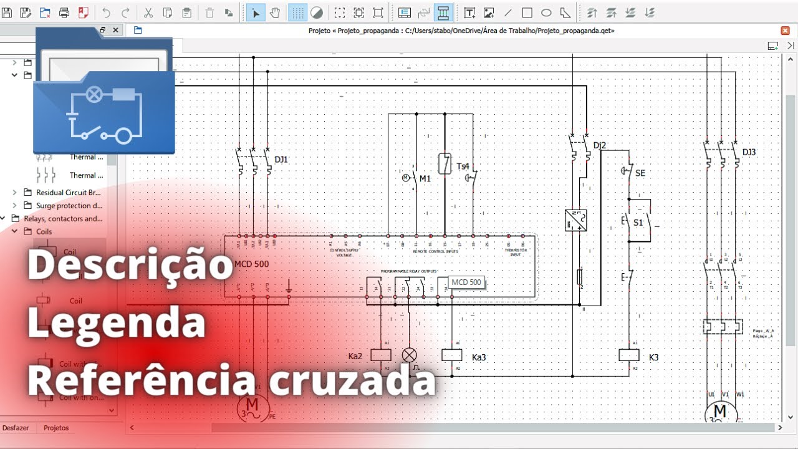Click the Redo arrow icon
Screen dimensions: 798x449
[125, 12]
